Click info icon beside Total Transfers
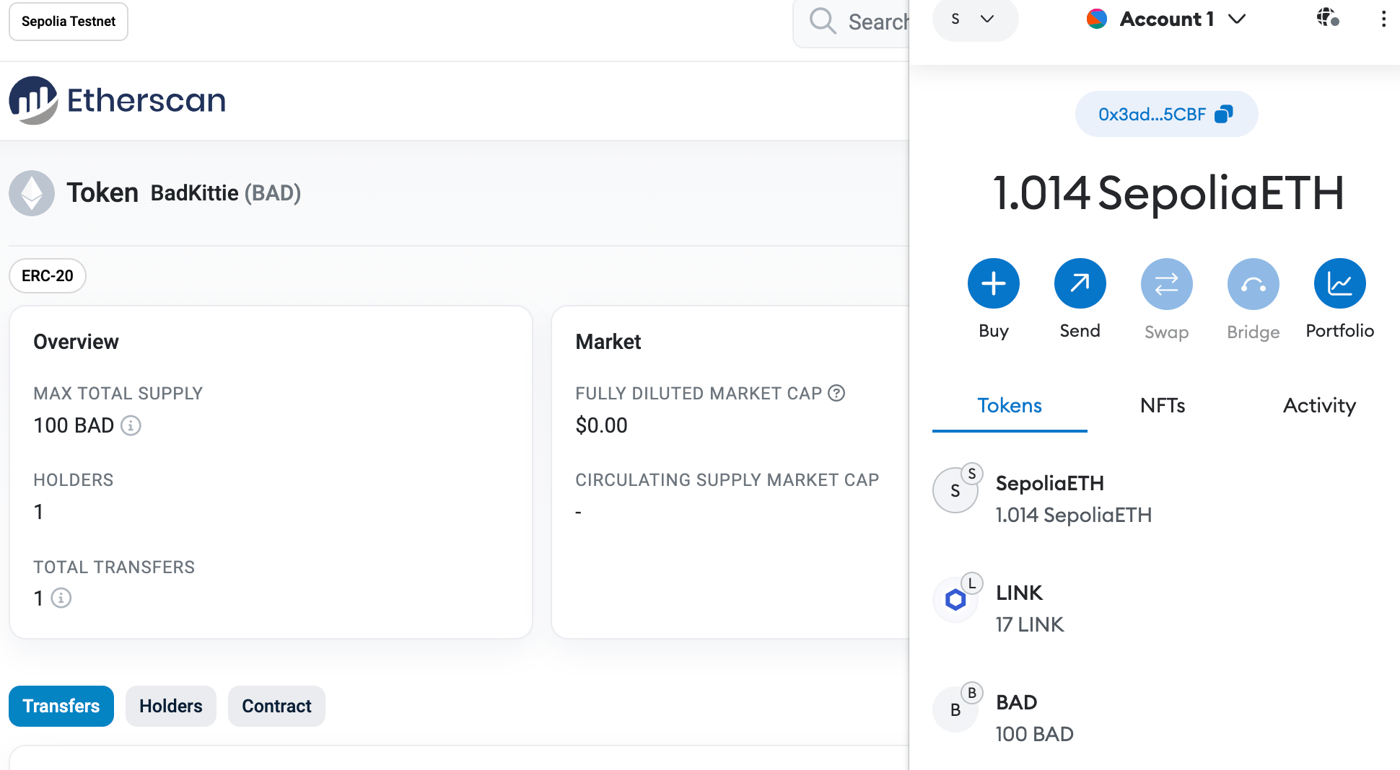The height and width of the screenshot is (770, 1400). pos(61,598)
